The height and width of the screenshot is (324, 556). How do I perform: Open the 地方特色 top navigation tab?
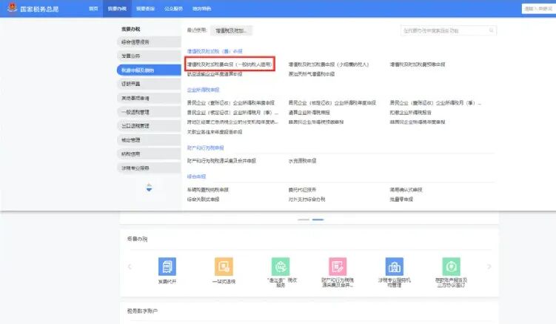tap(202, 9)
